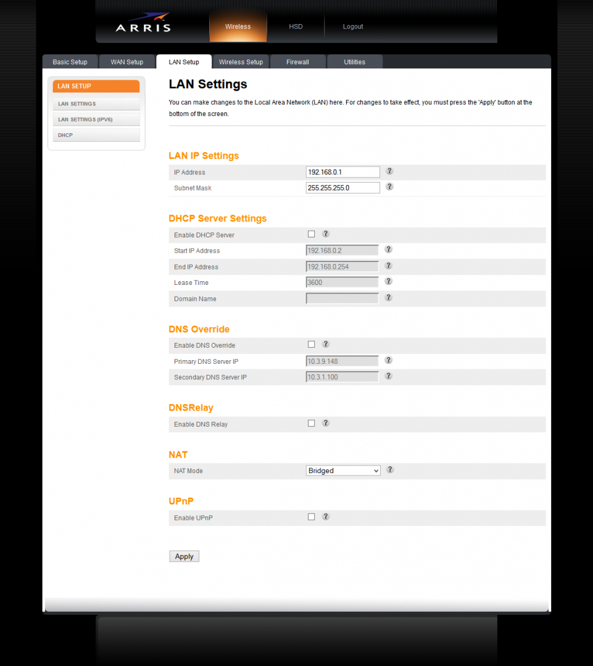Click help icon next to IP Address
Screen dimensions: 593x666
coord(389,171)
